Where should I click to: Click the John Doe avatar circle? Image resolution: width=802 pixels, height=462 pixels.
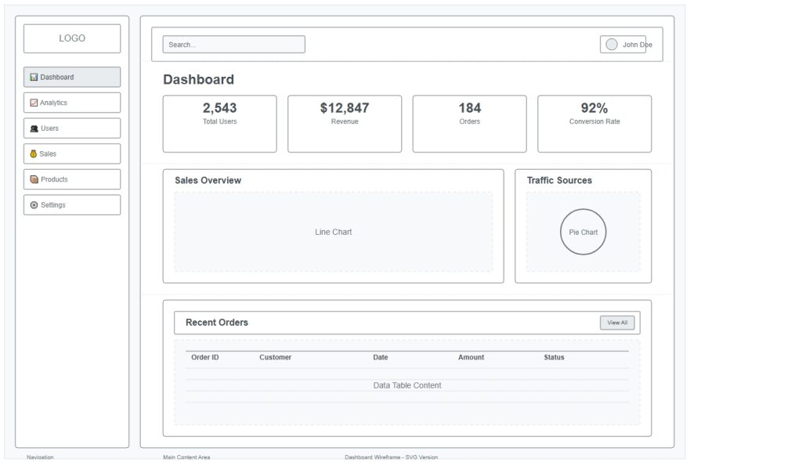612,45
